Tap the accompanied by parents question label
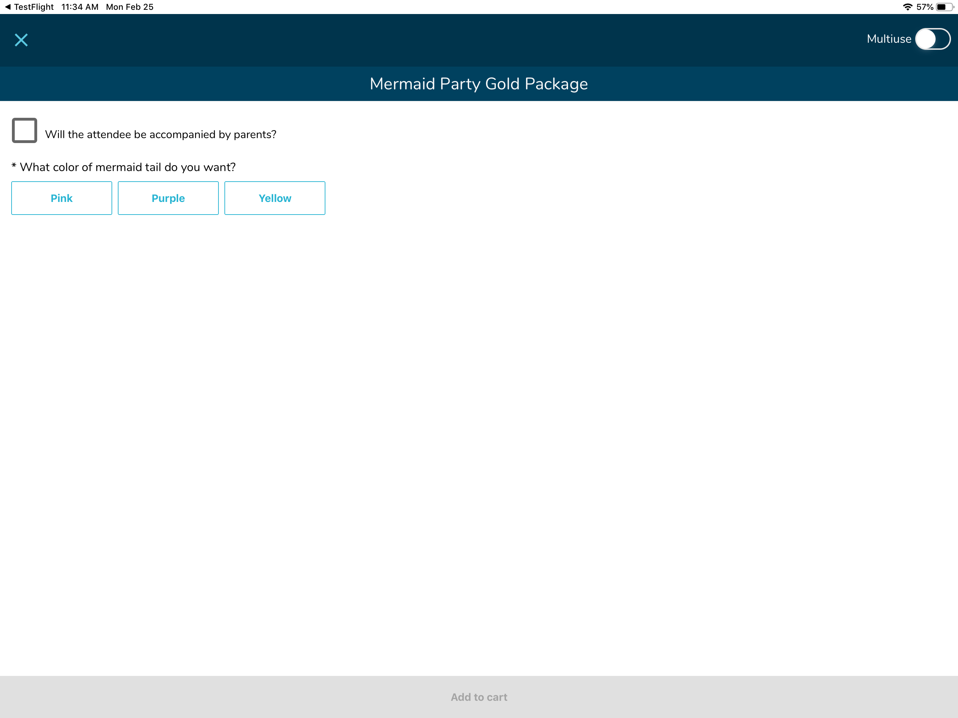Viewport: 958px width, 718px height. [161, 134]
